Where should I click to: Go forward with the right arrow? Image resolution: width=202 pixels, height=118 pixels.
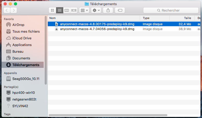tap(13, 10)
